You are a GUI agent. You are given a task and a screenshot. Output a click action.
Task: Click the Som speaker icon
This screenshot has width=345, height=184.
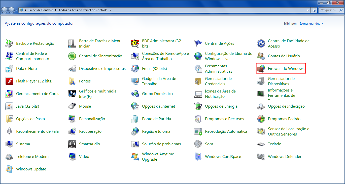(198, 144)
